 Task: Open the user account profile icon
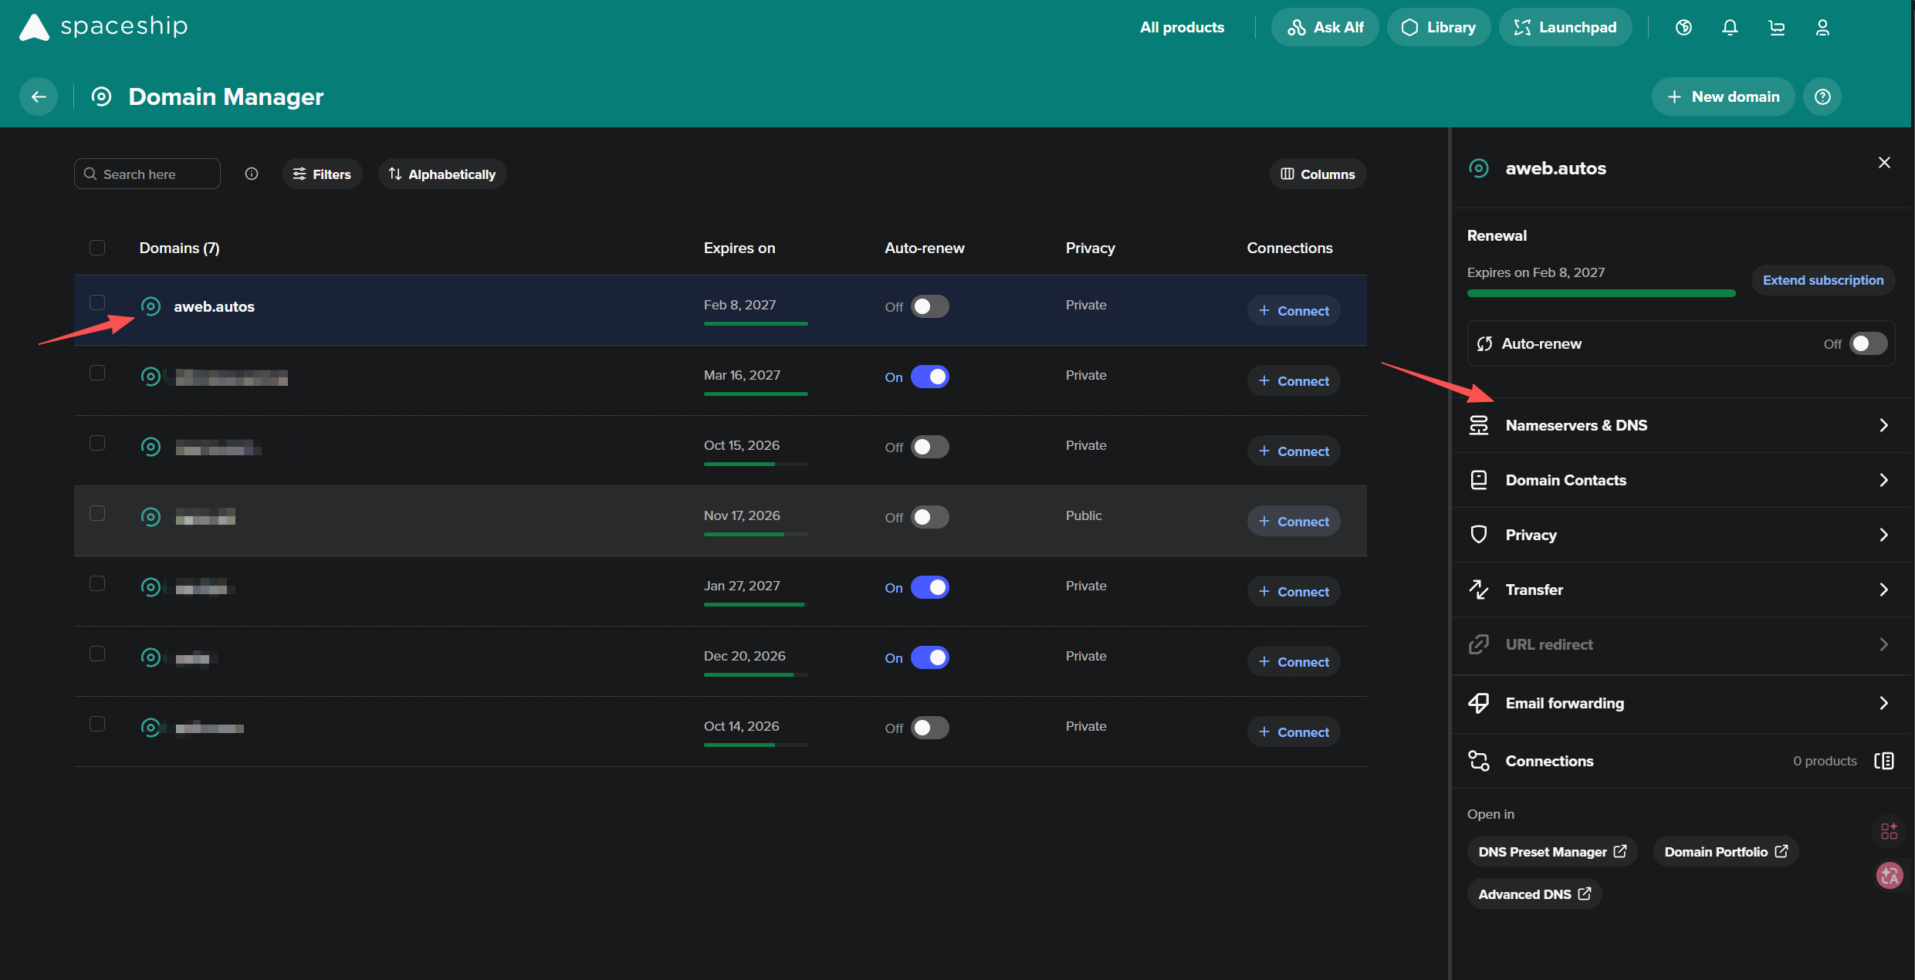1822,28
